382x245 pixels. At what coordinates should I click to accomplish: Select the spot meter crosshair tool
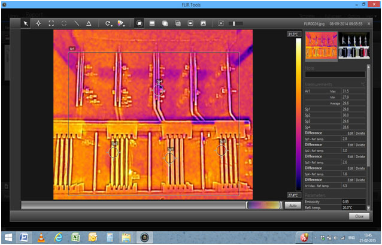(x=38, y=23)
